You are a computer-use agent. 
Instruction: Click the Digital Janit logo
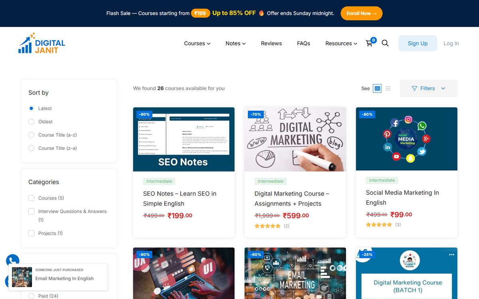coord(42,43)
